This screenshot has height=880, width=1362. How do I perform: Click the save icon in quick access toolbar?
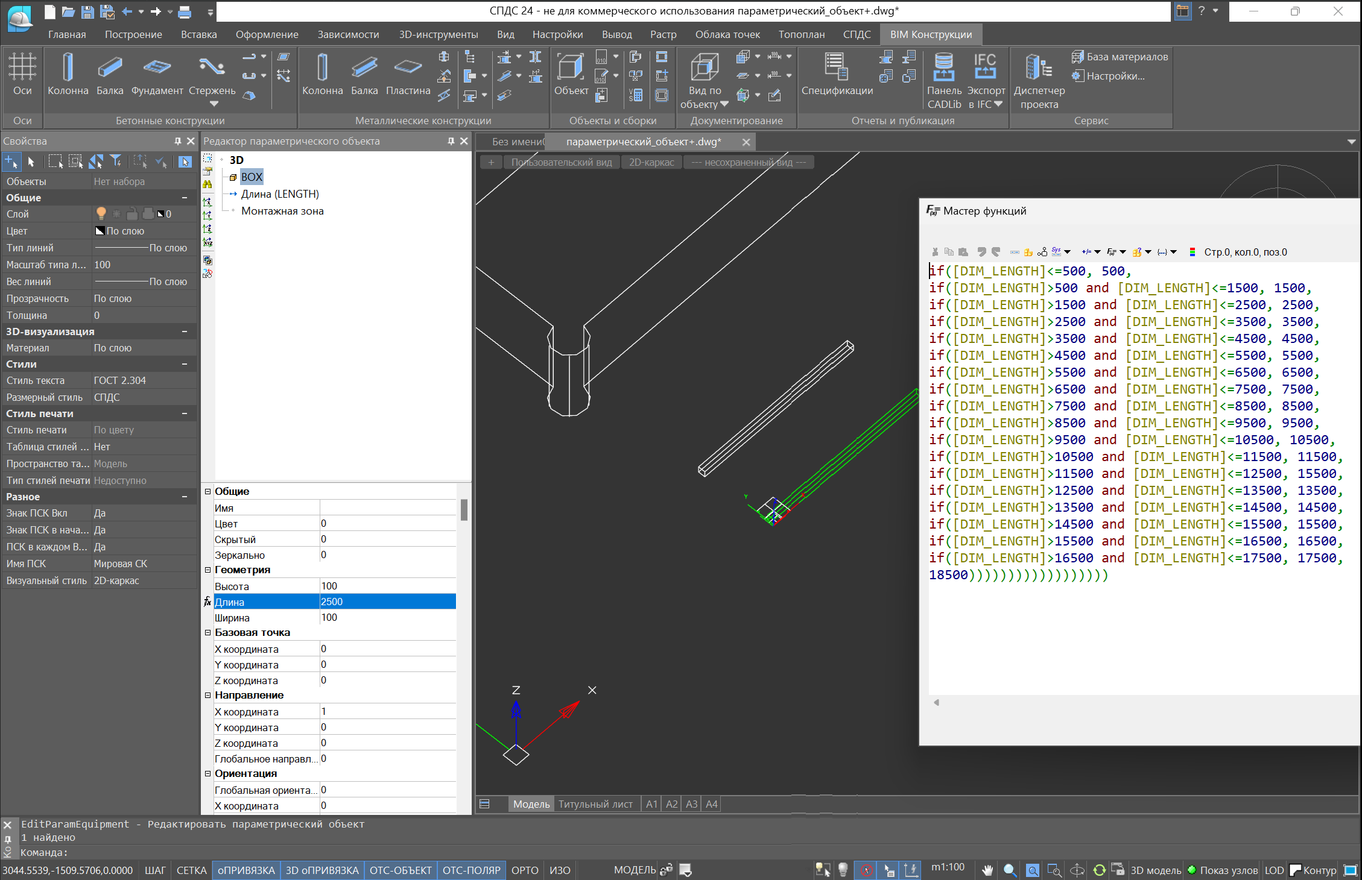87,11
